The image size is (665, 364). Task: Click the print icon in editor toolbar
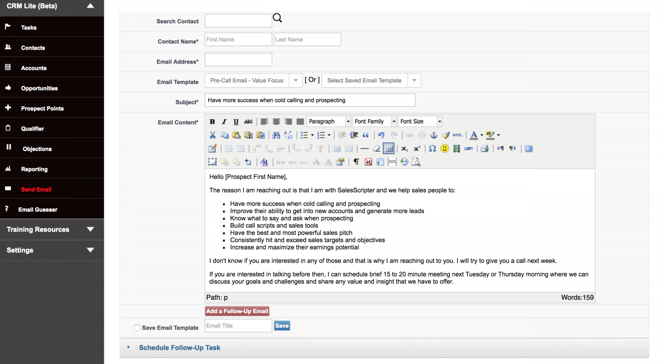(484, 149)
